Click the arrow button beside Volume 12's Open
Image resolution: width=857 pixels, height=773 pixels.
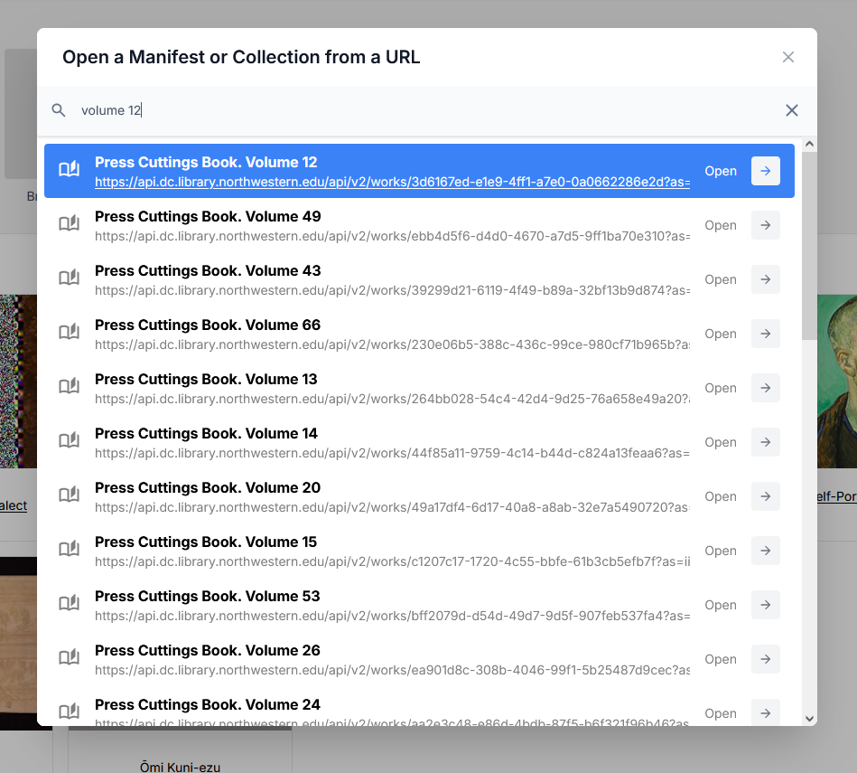click(x=764, y=171)
